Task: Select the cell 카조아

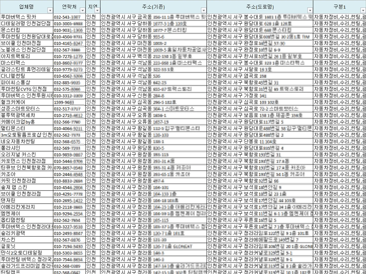Action: (x=27, y=174)
